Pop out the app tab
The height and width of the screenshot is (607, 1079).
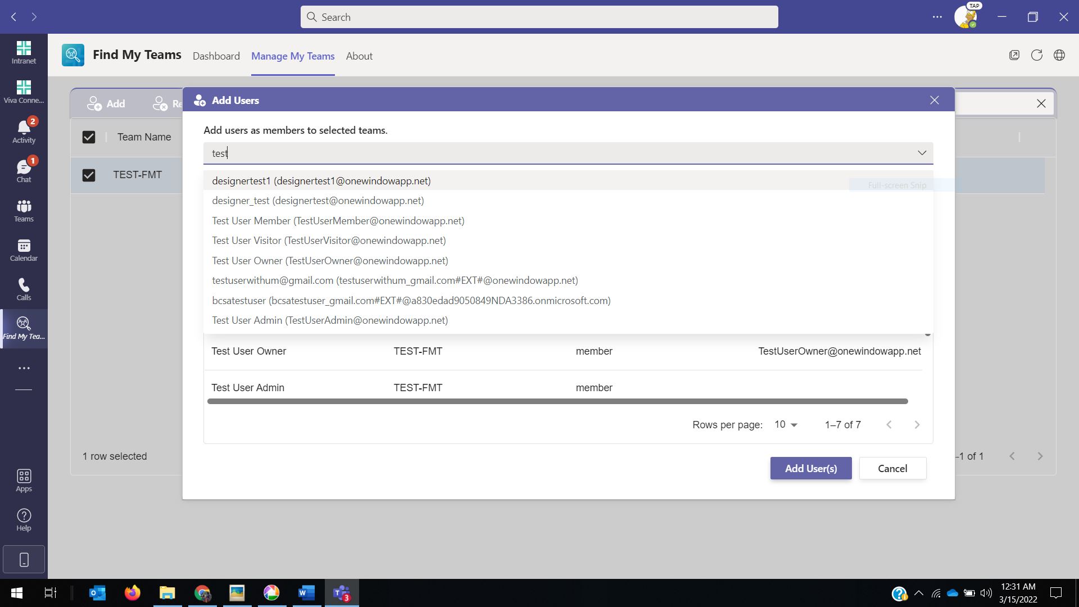click(x=1014, y=55)
